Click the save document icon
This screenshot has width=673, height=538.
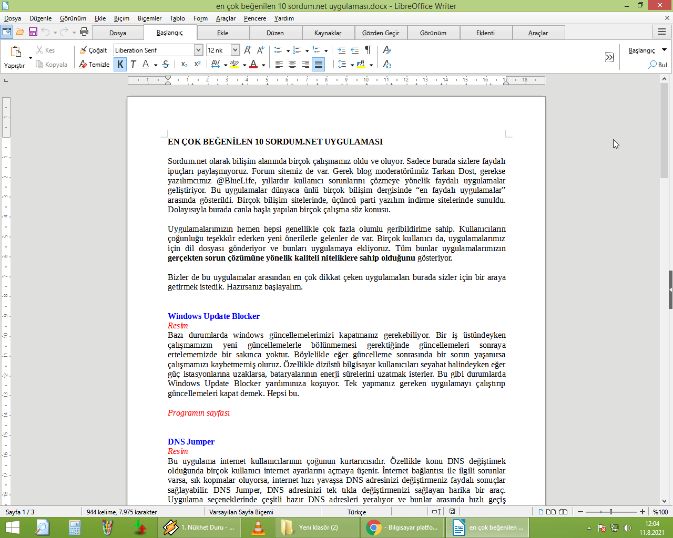tap(33, 32)
